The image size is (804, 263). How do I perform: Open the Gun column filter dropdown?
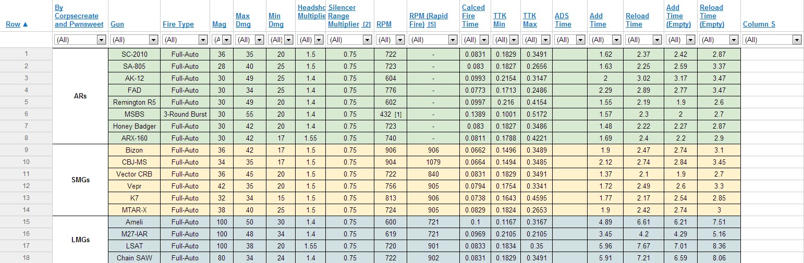click(153, 40)
